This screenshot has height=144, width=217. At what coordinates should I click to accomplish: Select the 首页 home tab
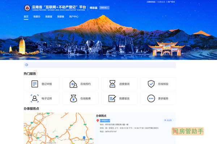(x=26, y=17)
